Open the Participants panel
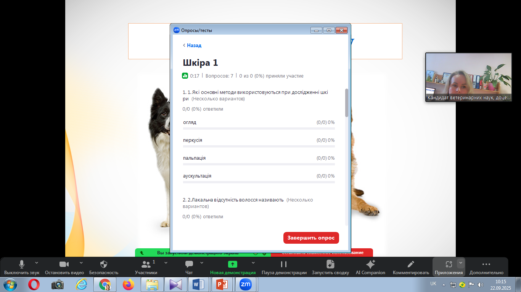521x292 pixels. pyautogui.click(x=146, y=267)
